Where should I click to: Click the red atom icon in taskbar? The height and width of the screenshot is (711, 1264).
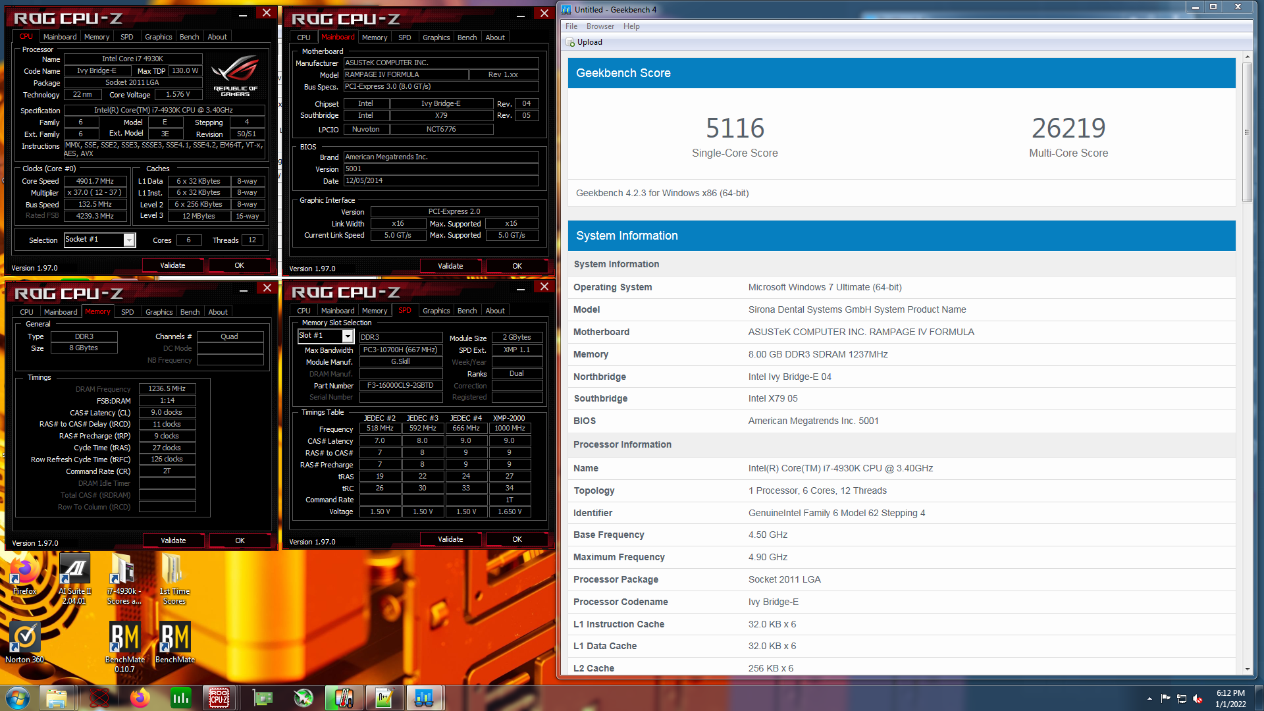99,697
